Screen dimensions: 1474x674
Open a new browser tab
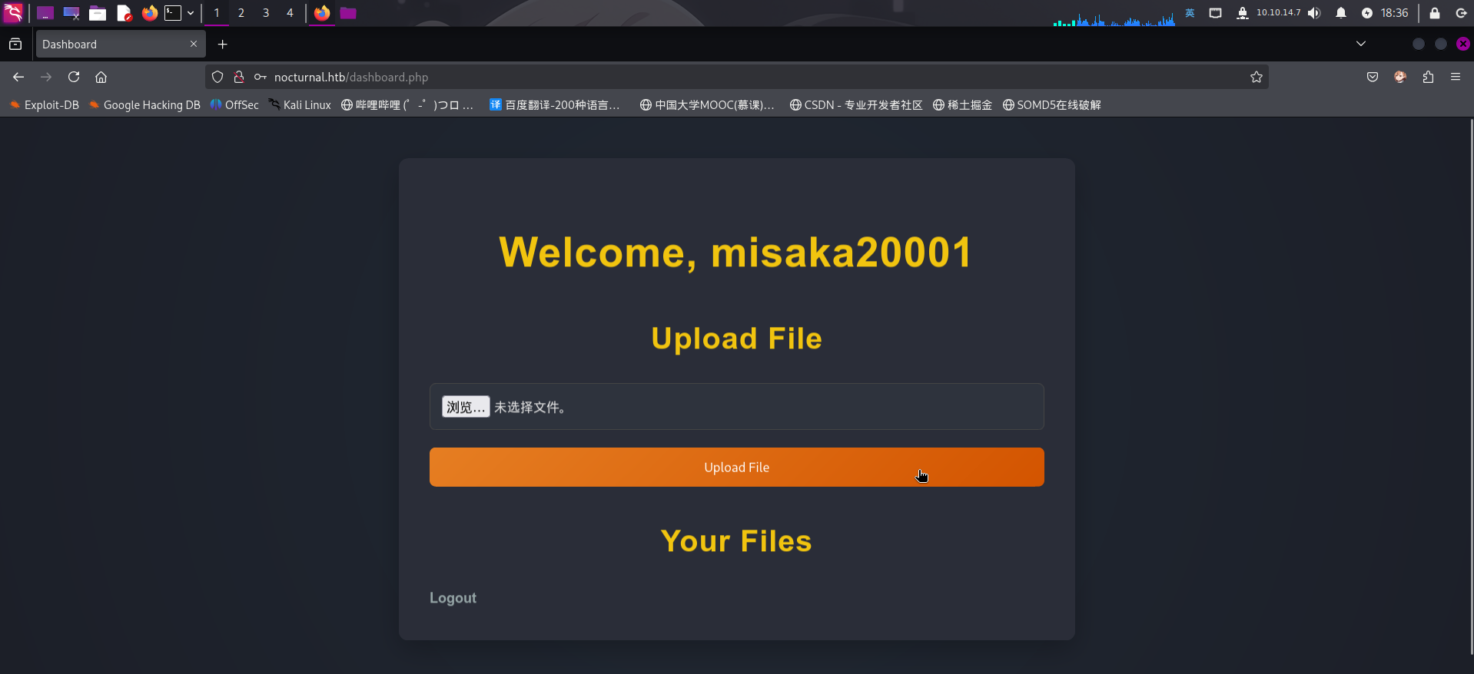(222, 45)
